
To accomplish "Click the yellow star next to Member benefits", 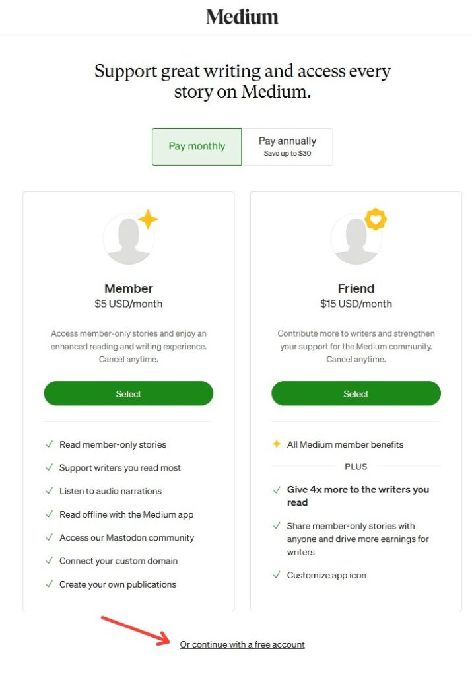I will 276,444.
